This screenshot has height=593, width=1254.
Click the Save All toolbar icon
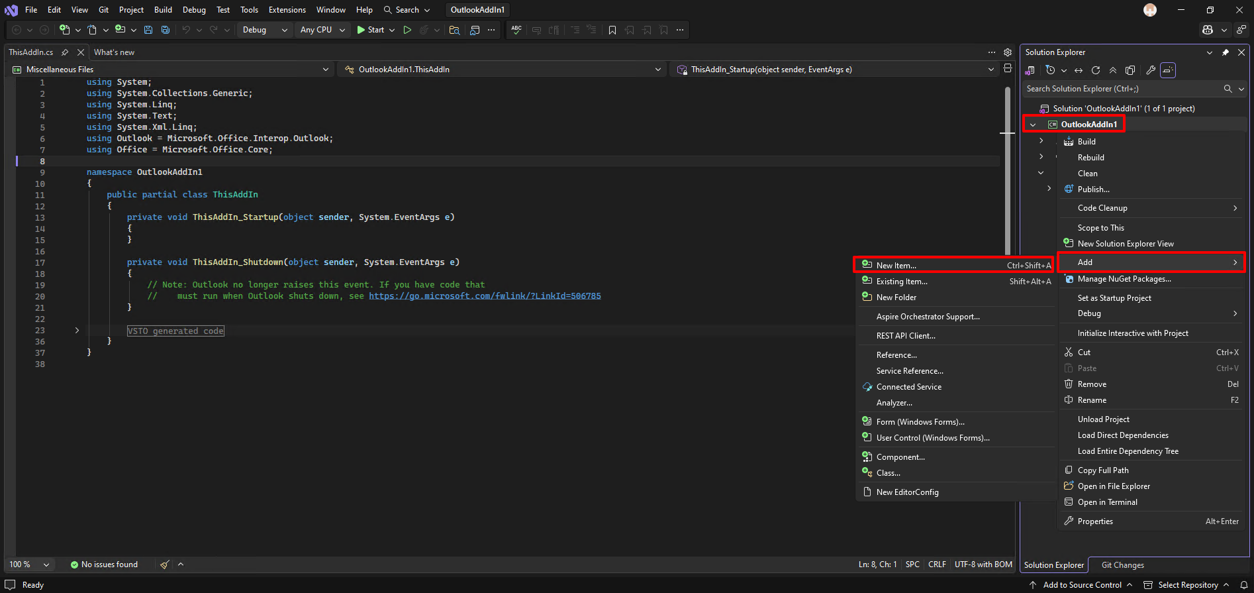(166, 30)
